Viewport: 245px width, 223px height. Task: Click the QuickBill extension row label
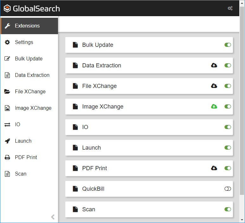point(93,189)
